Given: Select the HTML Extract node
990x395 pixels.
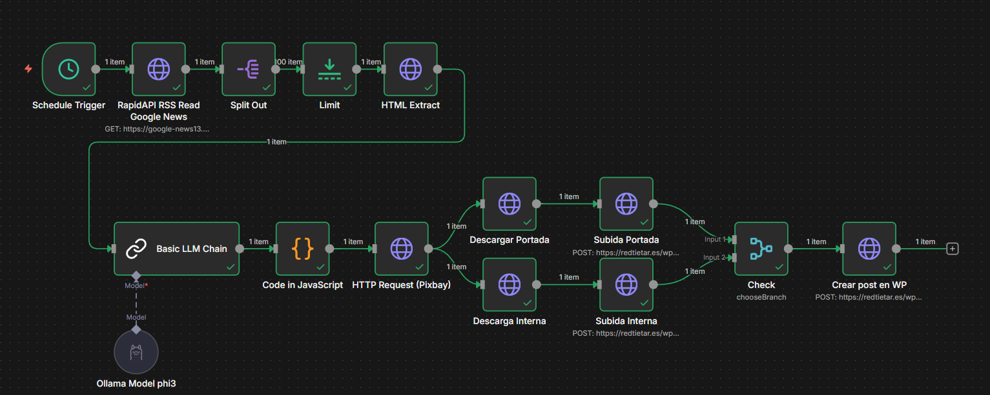Looking at the screenshot, I should [410, 69].
